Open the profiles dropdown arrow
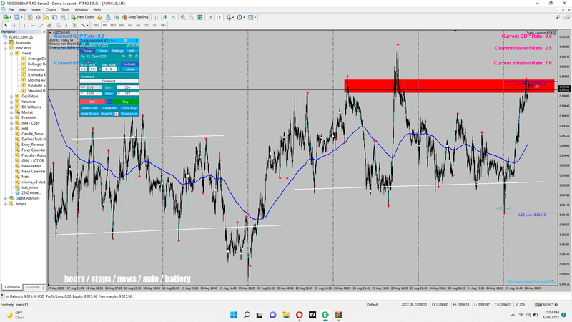The width and height of the screenshot is (572, 322). (x=21, y=17)
